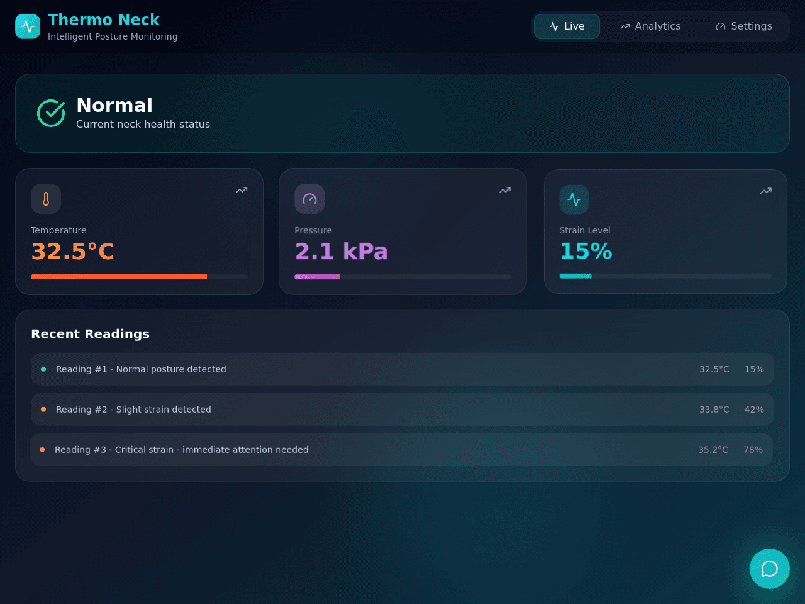Click the Pressure card label

313,230
